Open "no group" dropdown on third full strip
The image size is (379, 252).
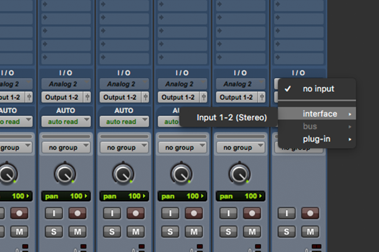(183, 147)
